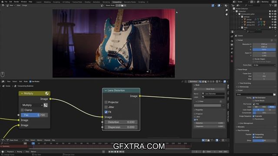278x156 pixels.
Task: Click the Multiply node's color mode icon
Action: tap(47, 94)
